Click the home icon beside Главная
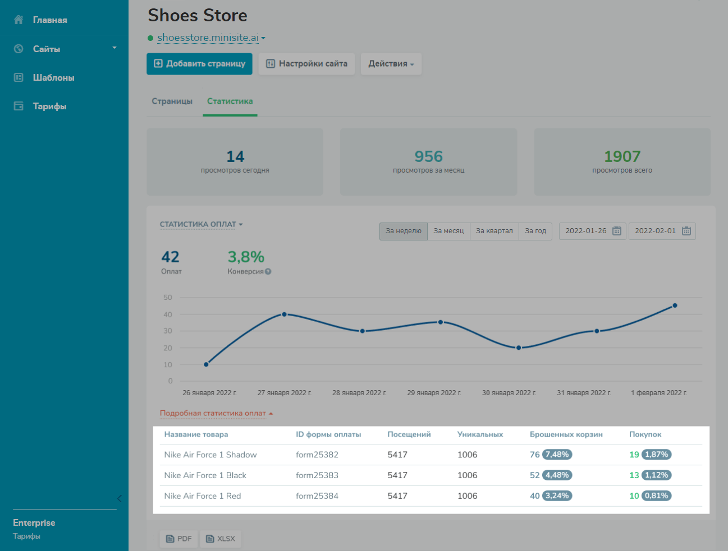The image size is (728, 551). click(19, 20)
